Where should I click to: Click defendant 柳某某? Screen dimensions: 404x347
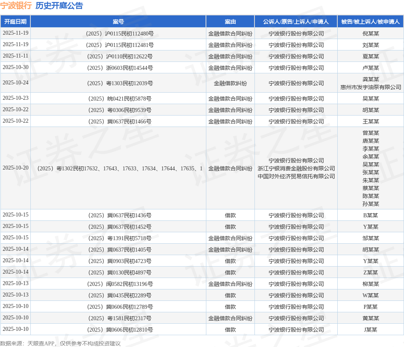(x=371, y=284)
